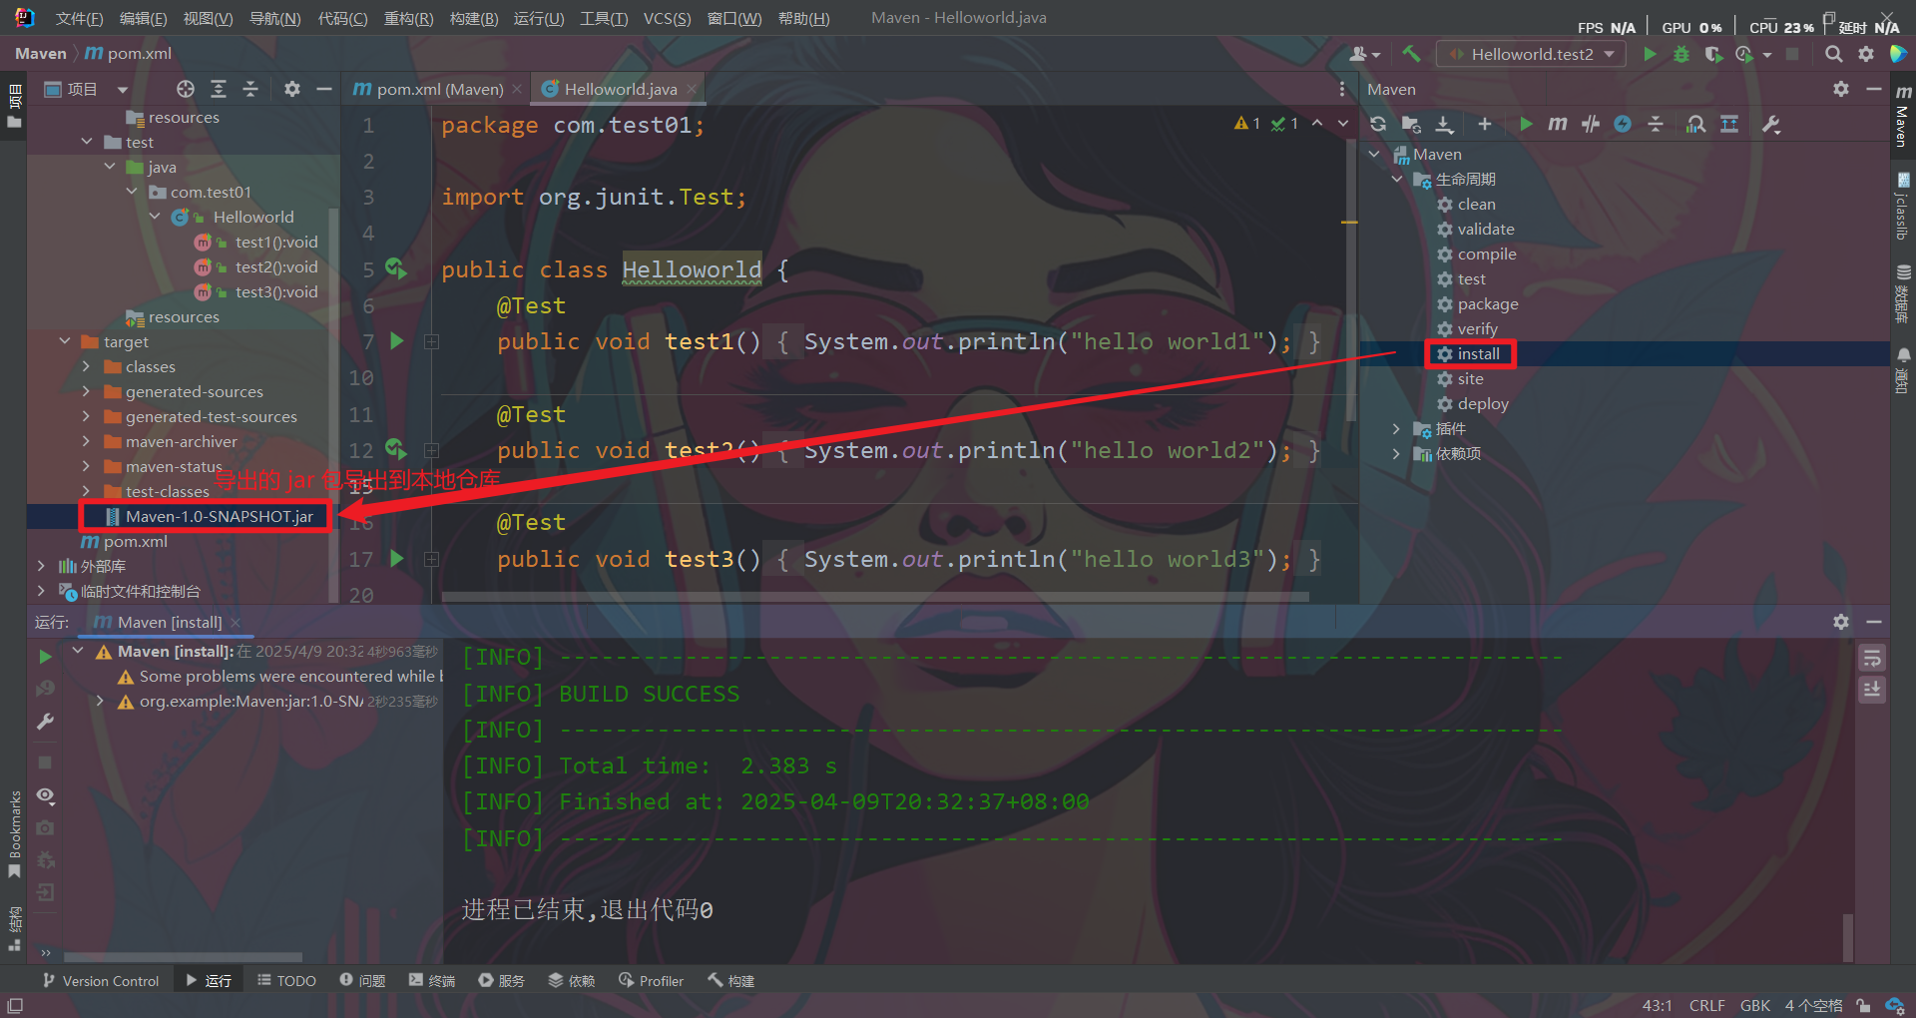The image size is (1916, 1018).
Task: Collapse all nodes in Maven tool window
Action: (x=1656, y=124)
